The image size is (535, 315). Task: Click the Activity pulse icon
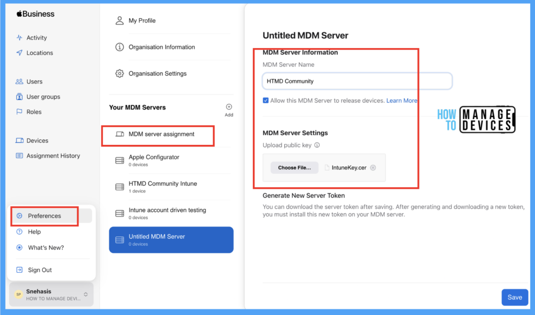pyautogui.click(x=19, y=38)
